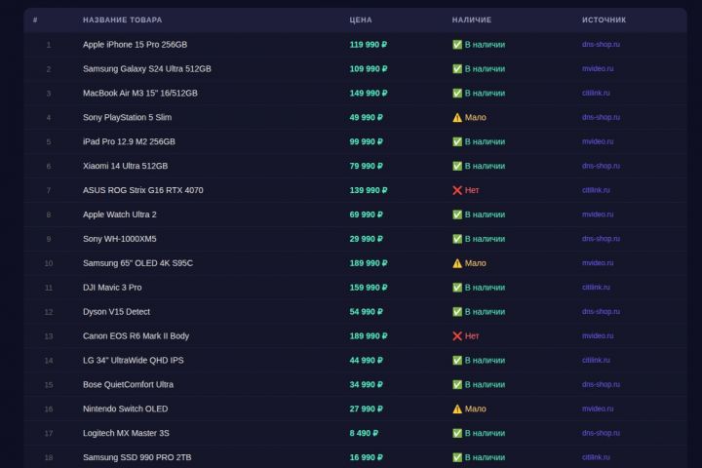Select the product name iPad Pro 12.9 M2 256GB
The image size is (702, 468).
tap(129, 141)
